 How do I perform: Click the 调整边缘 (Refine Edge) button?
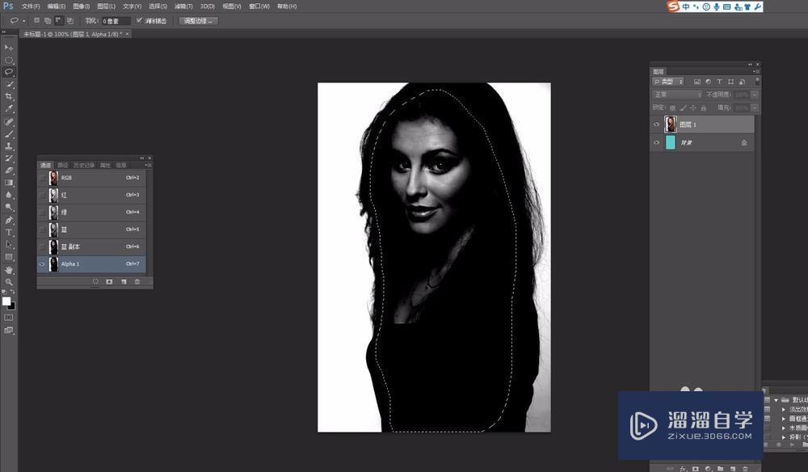click(x=199, y=21)
